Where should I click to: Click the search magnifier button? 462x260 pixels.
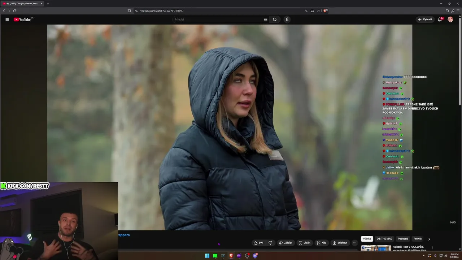click(275, 19)
